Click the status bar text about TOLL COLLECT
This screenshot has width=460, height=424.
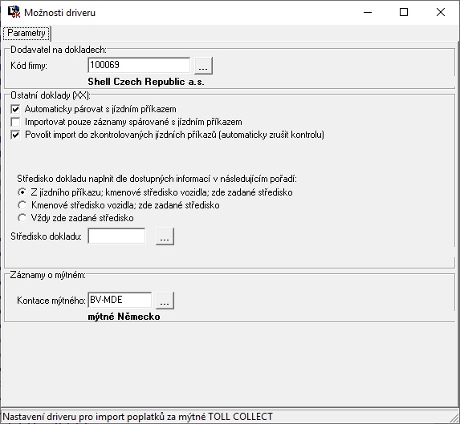(137, 417)
